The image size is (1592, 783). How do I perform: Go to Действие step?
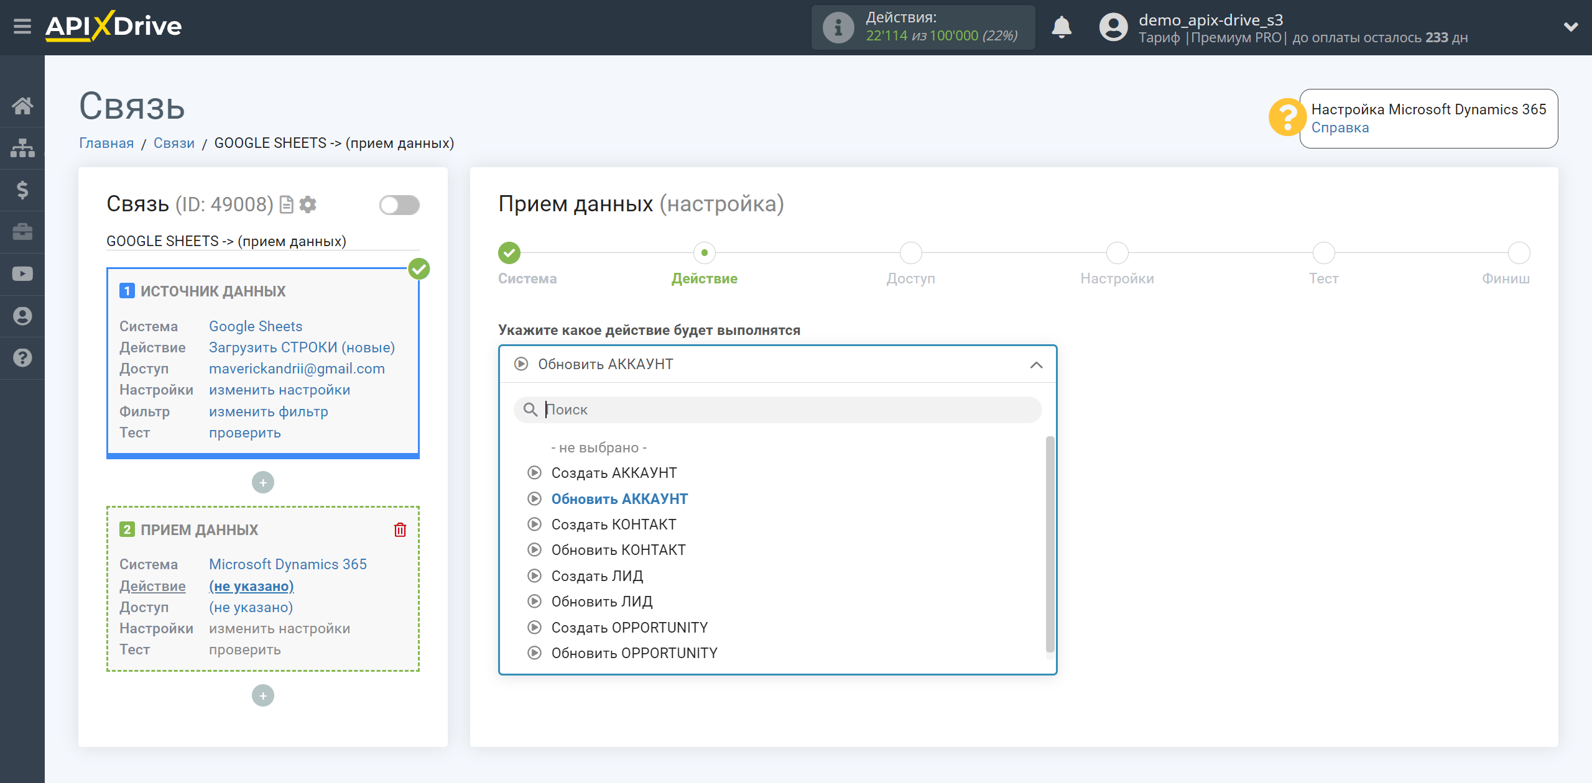point(704,253)
